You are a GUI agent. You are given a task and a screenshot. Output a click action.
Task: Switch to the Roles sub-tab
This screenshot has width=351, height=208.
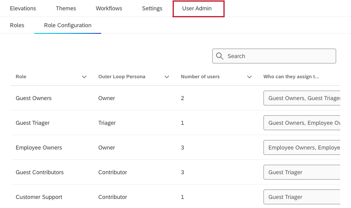pos(17,25)
